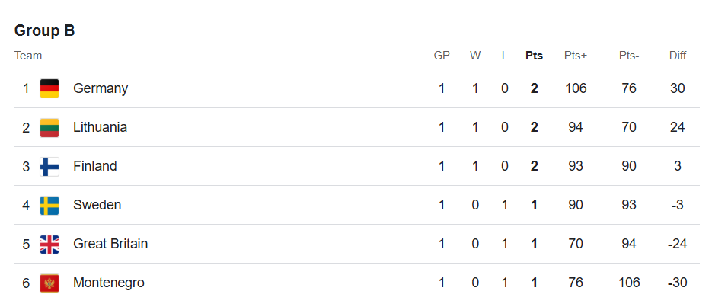Screen dimensions: 712x307
Task: Click the Pts- column header
Action: tap(629, 56)
